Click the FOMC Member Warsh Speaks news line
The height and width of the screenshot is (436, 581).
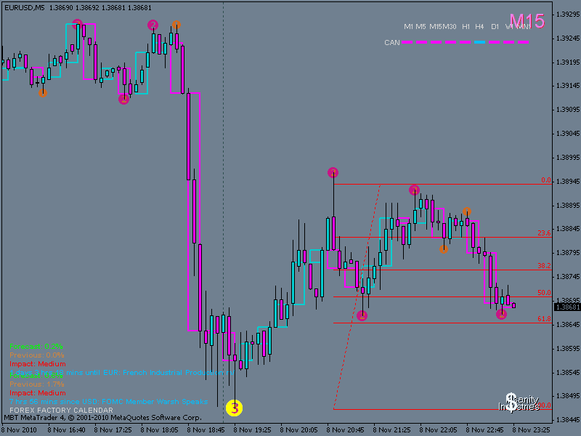click(108, 402)
